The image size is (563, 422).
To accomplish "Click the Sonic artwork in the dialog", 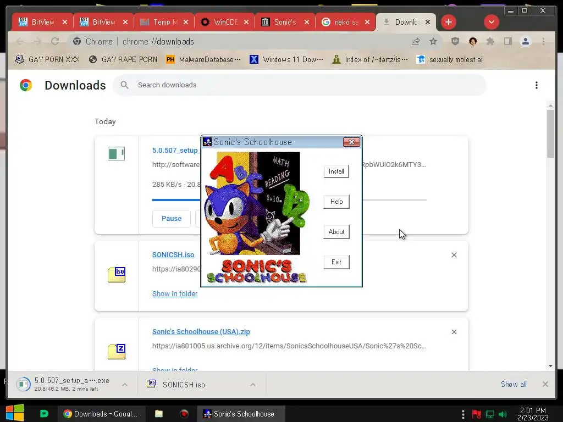I will click(257, 217).
